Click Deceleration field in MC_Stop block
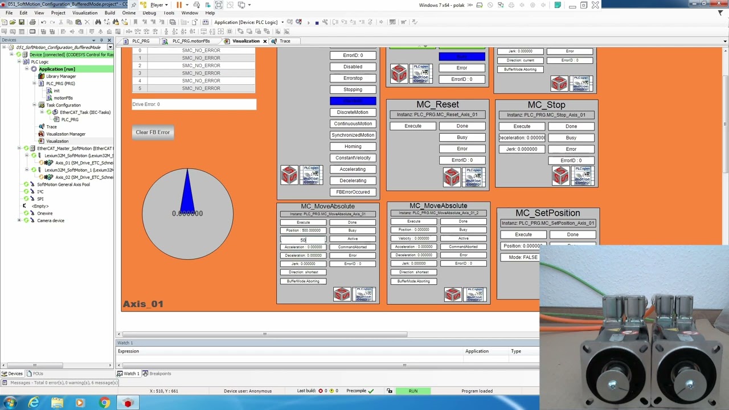 tap(522, 137)
